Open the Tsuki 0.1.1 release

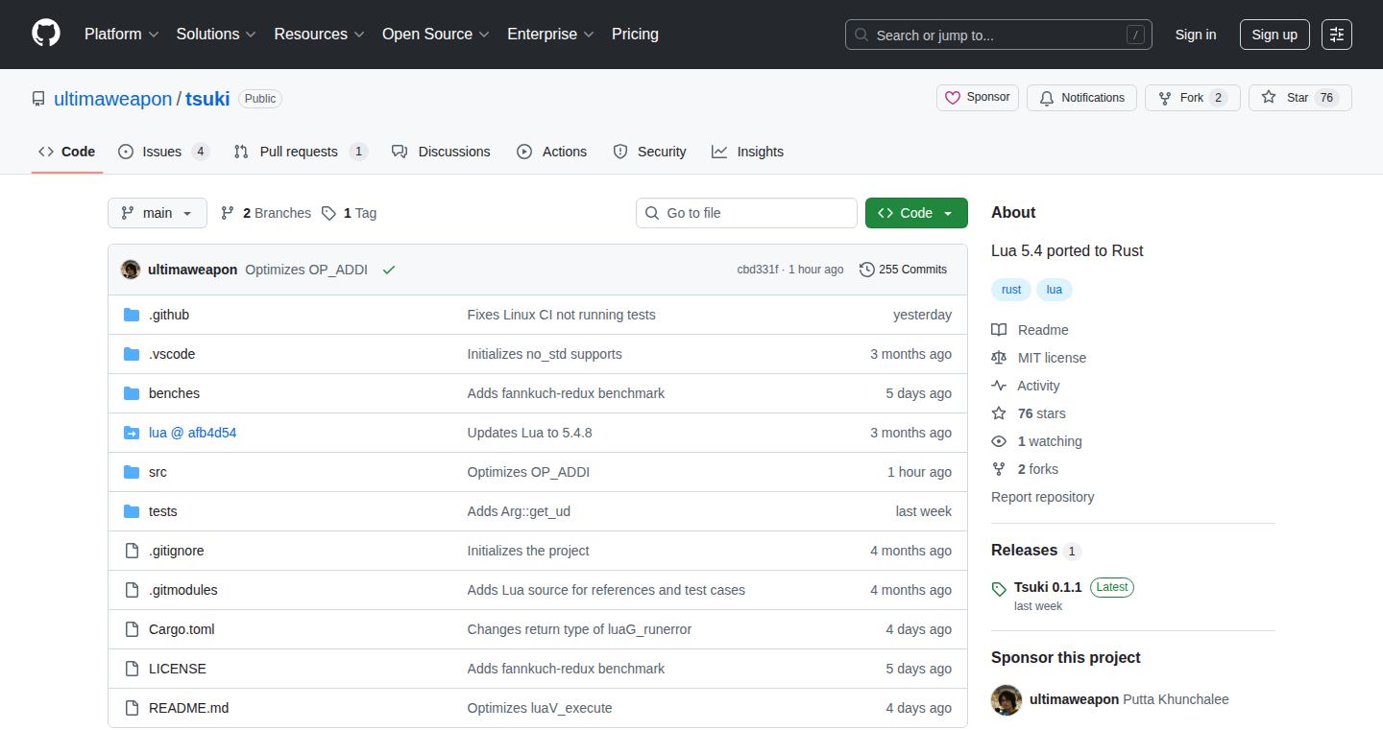[x=1048, y=587]
